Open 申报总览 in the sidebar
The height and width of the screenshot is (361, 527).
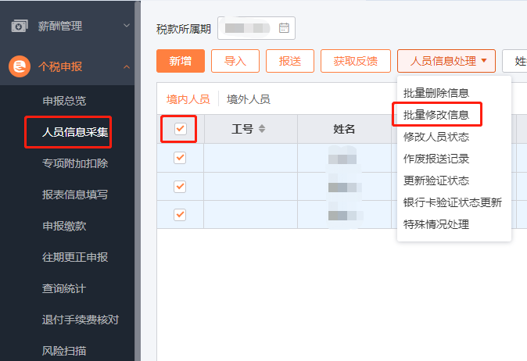click(64, 101)
